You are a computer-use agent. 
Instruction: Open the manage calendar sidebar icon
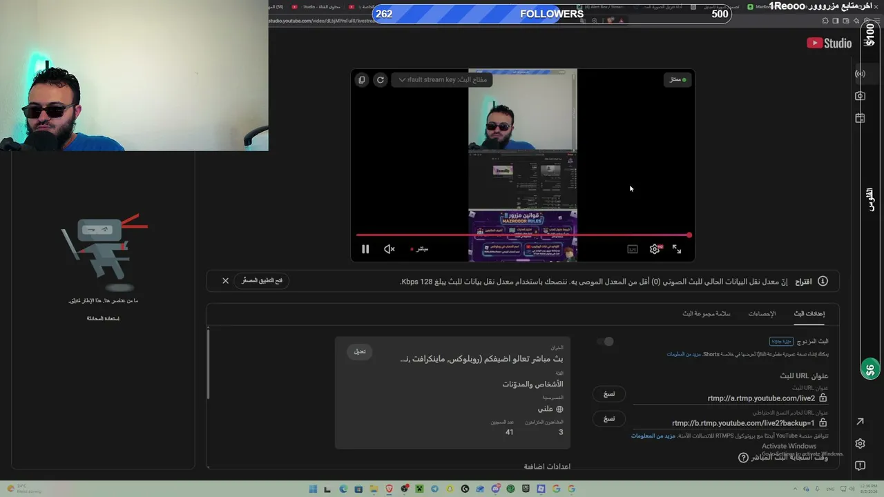pos(860,119)
